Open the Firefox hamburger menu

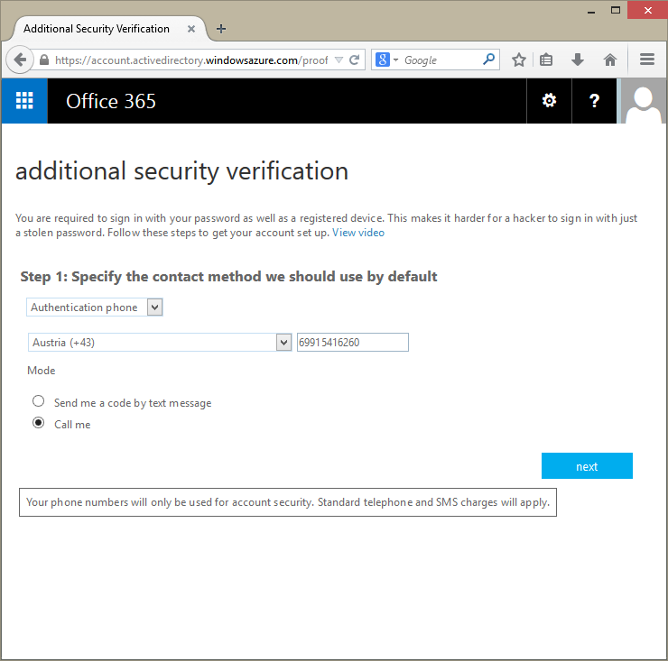646,60
